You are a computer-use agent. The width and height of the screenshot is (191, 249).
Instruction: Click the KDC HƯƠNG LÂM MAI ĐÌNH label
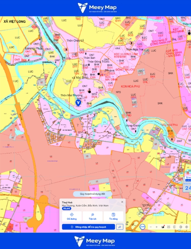tap(126, 55)
